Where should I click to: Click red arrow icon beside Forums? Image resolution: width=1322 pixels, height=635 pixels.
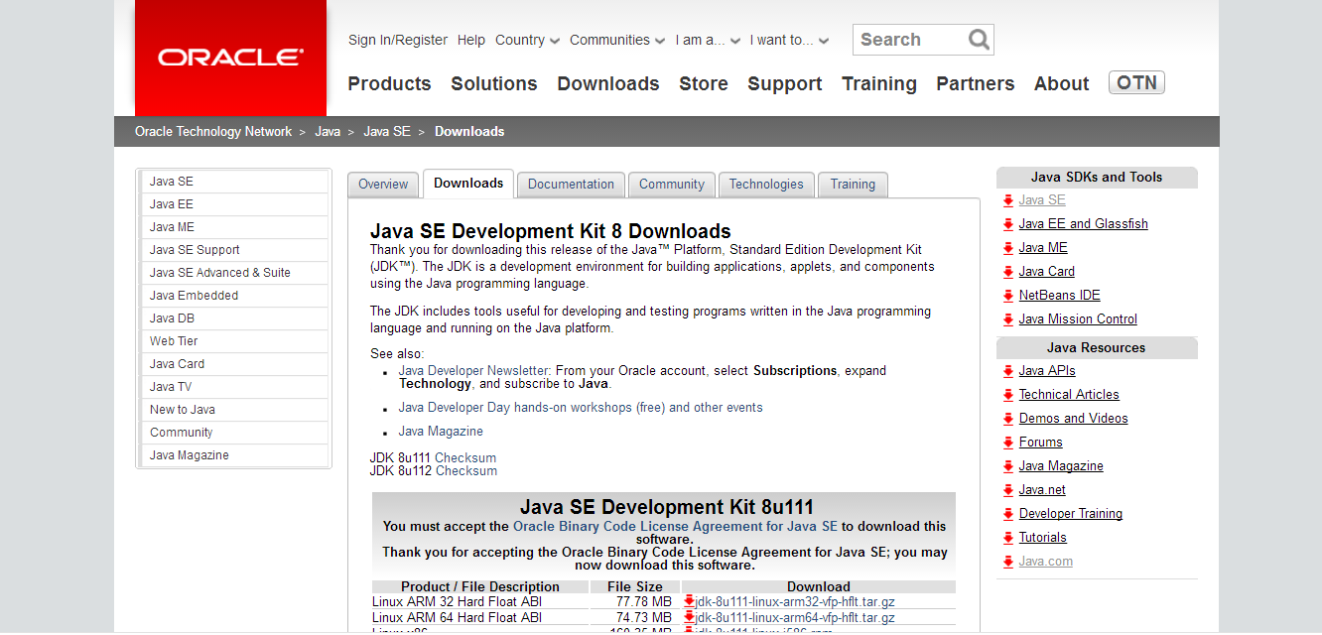pyautogui.click(x=1008, y=443)
